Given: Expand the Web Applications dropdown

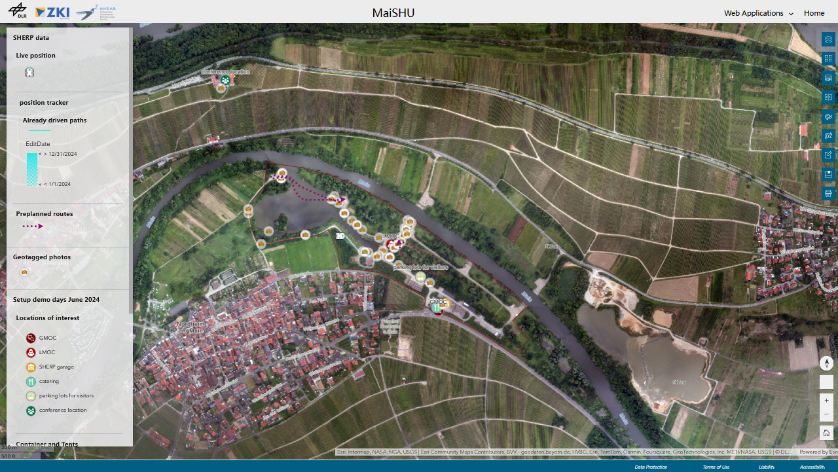Looking at the screenshot, I should [758, 13].
